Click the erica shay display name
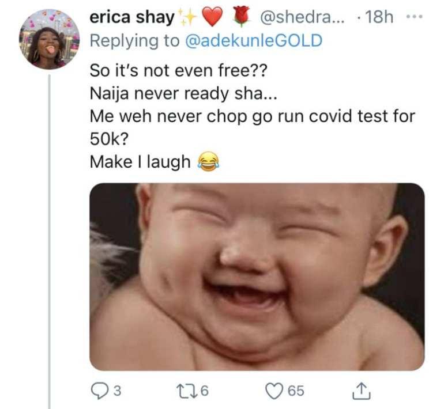The height and width of the screenshot is (409, 444). click(132, 17)
